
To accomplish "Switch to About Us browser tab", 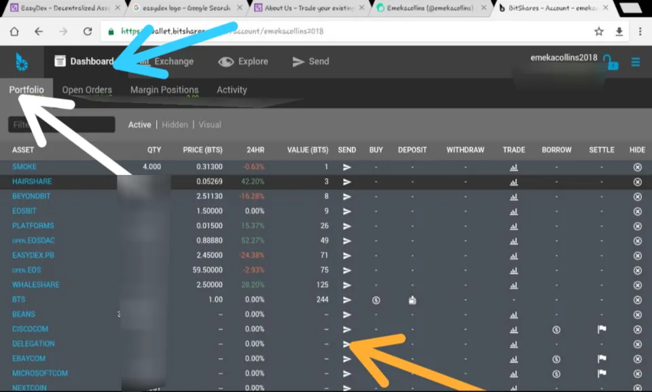I will click(x=309, y=8).
